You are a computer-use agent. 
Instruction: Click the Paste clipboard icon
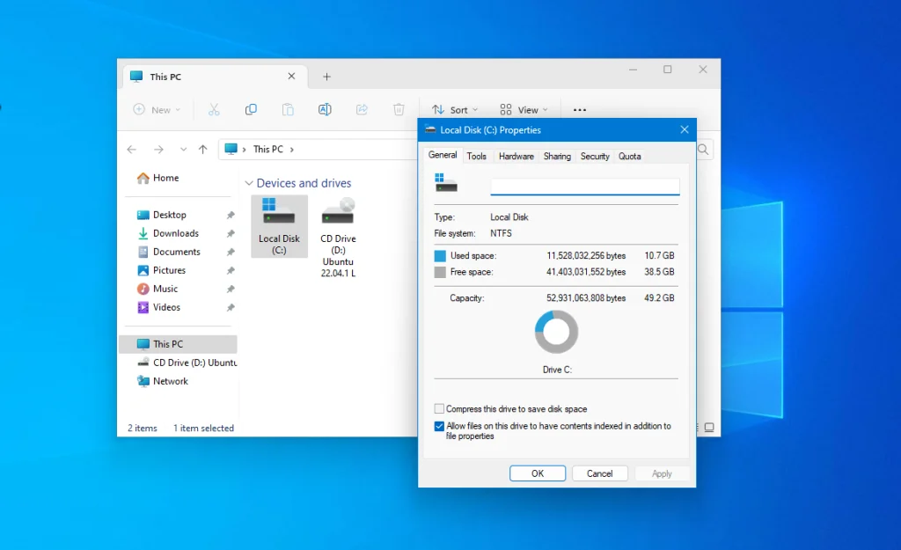coord(288,110)
